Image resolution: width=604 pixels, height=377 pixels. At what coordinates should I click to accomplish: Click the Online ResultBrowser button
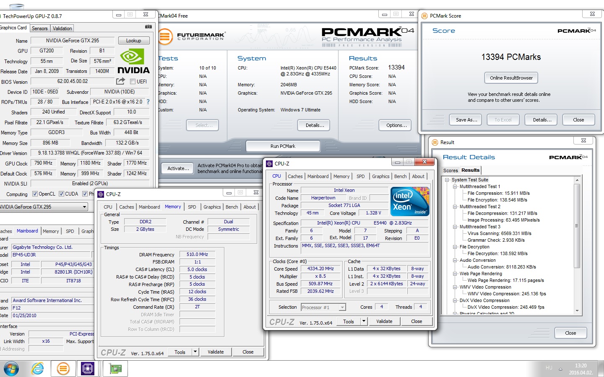coord(511,78)
